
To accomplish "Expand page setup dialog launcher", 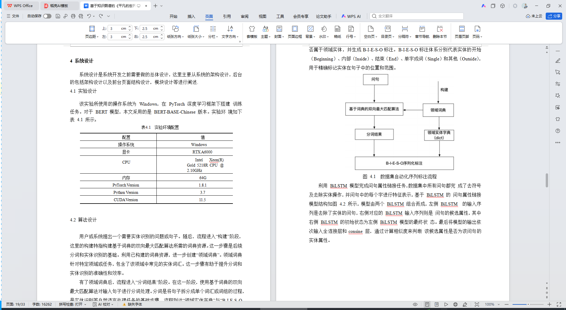I will (240, 42).
